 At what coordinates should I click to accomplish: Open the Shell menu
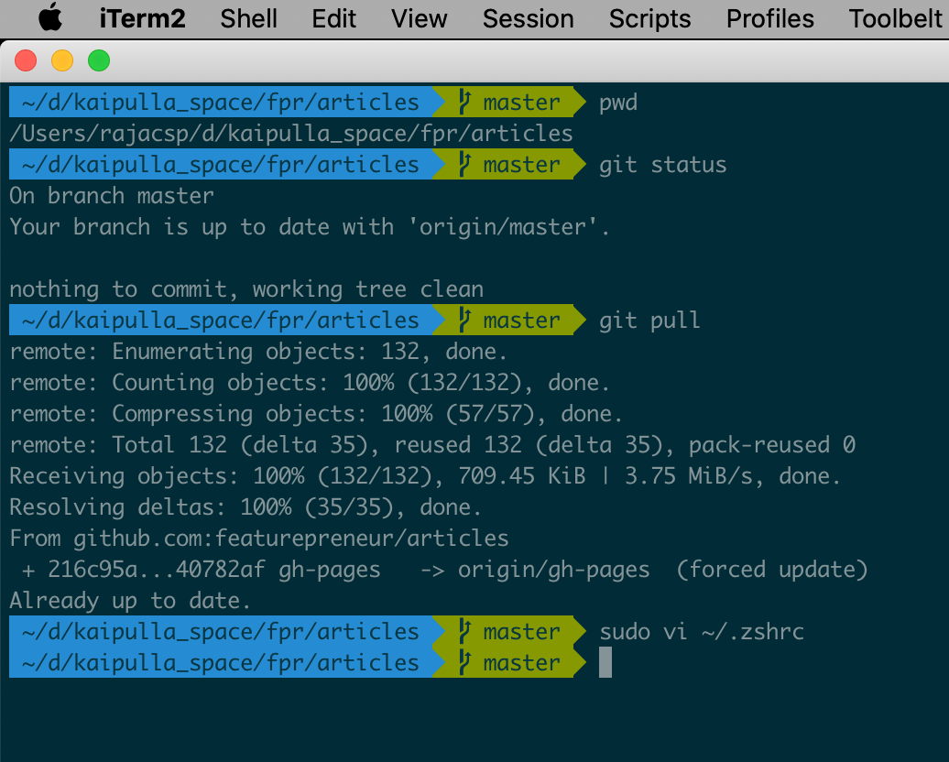coord(248,18)
